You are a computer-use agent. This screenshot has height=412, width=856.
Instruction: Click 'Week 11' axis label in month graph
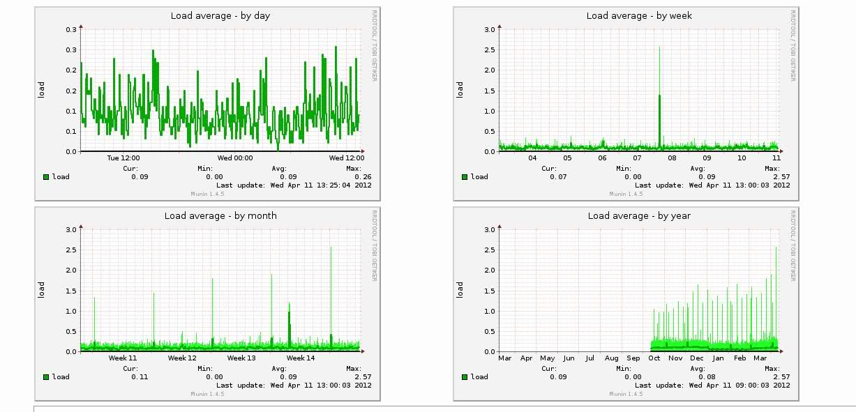point(123,358)
